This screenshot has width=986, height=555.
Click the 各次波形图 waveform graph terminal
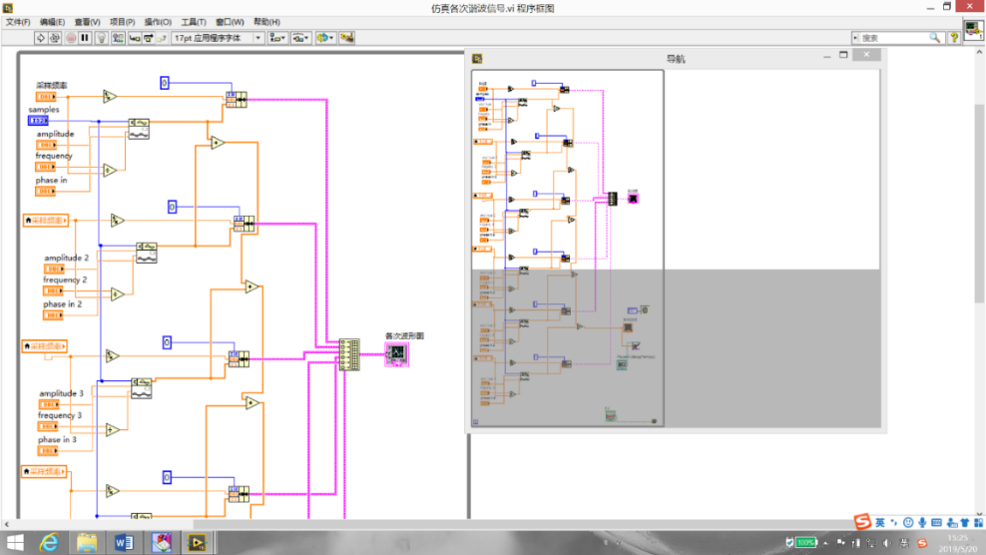(x=397, y=353)
